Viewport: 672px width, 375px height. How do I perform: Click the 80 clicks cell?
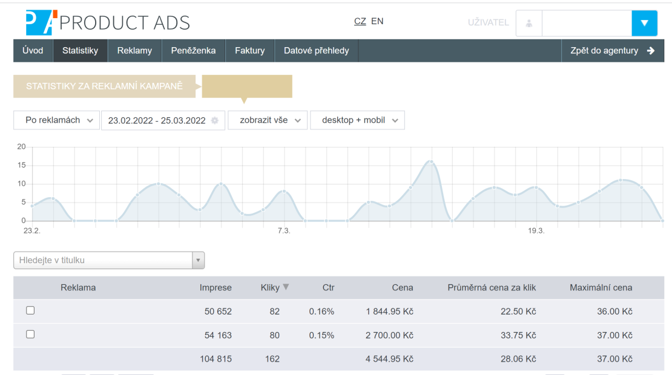(275, 336)
